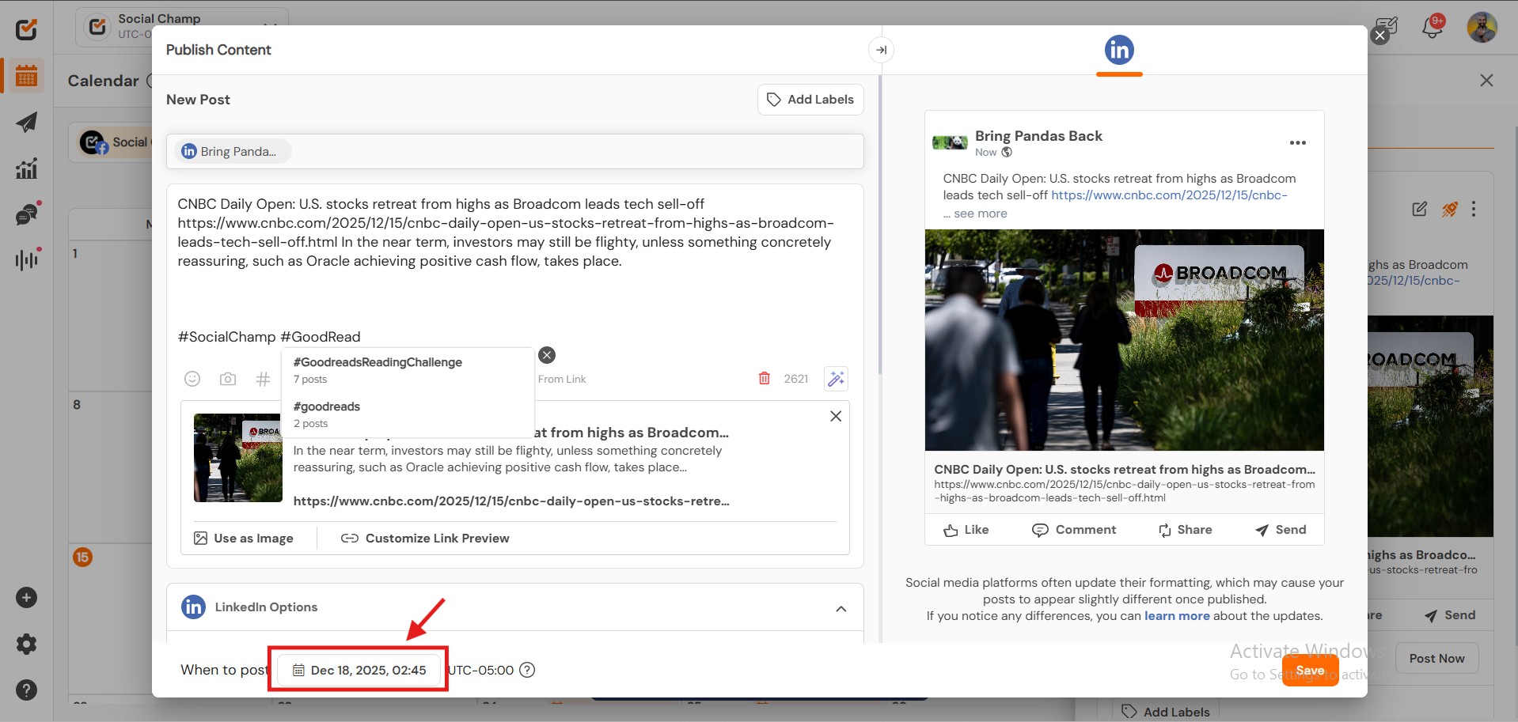Follow the learn more link
Image resolution: width=1518 pixels, height=722 pixels.
click(x=1176, y=616)
